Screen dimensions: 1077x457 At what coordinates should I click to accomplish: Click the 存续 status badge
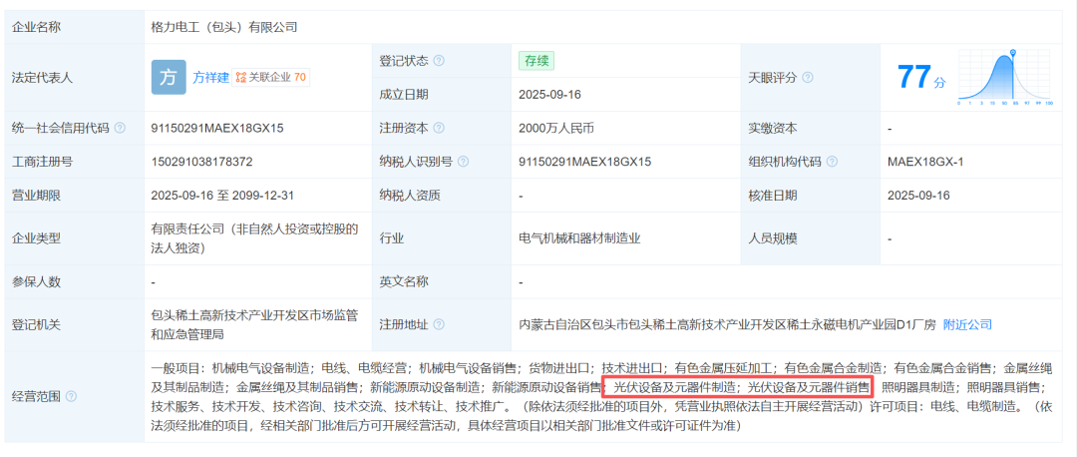point(537,61)
